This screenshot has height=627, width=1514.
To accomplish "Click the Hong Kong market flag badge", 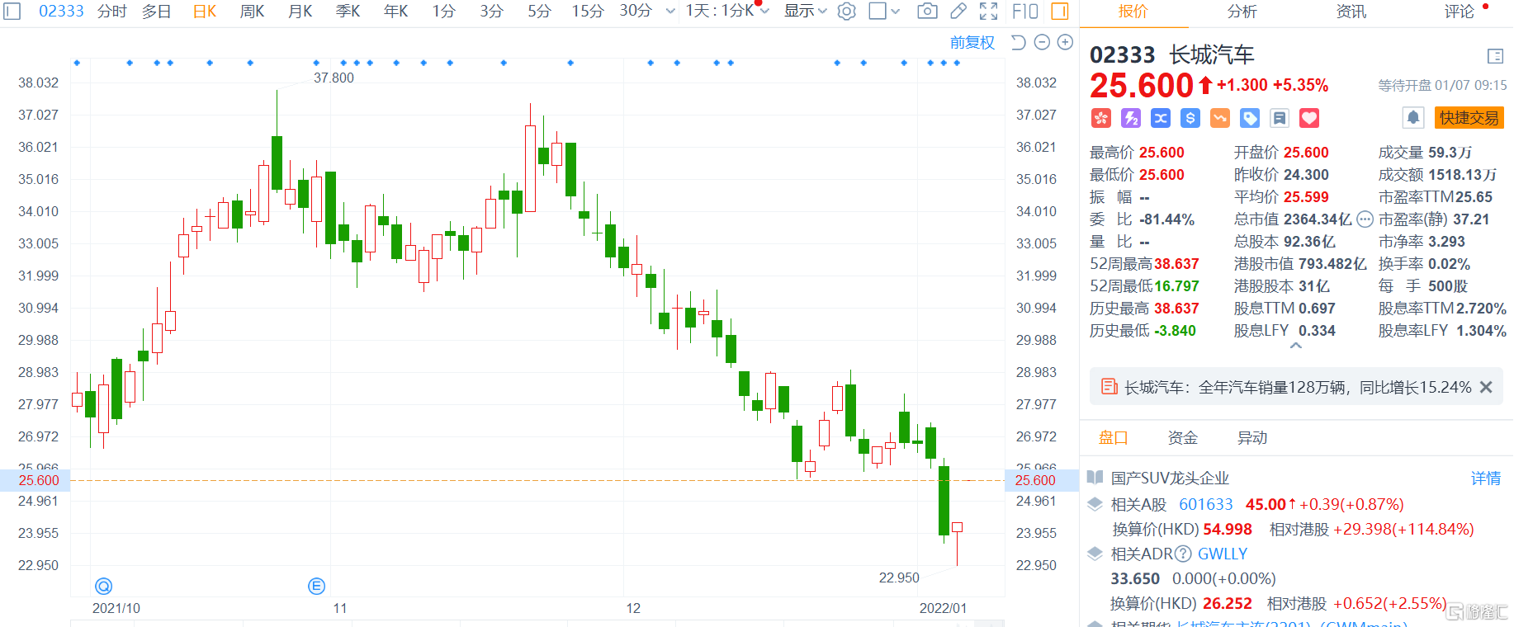I will point(1101,118).
